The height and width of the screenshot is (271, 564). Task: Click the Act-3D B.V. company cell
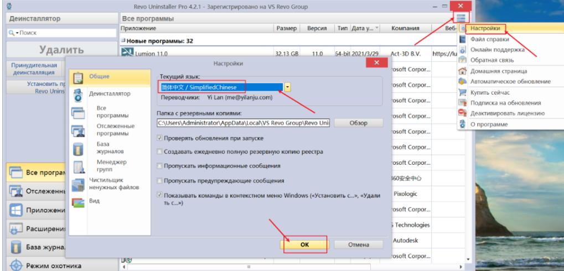pos(406,54)
